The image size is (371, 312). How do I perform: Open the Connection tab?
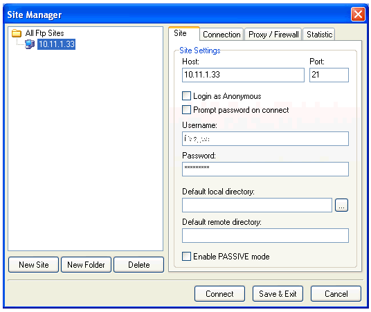point(221,35)
